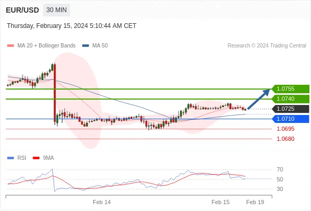This screenshot has width=311, height=211.
Task: Click the blue upward forecast arrow
Action: [x=259, y=99]
